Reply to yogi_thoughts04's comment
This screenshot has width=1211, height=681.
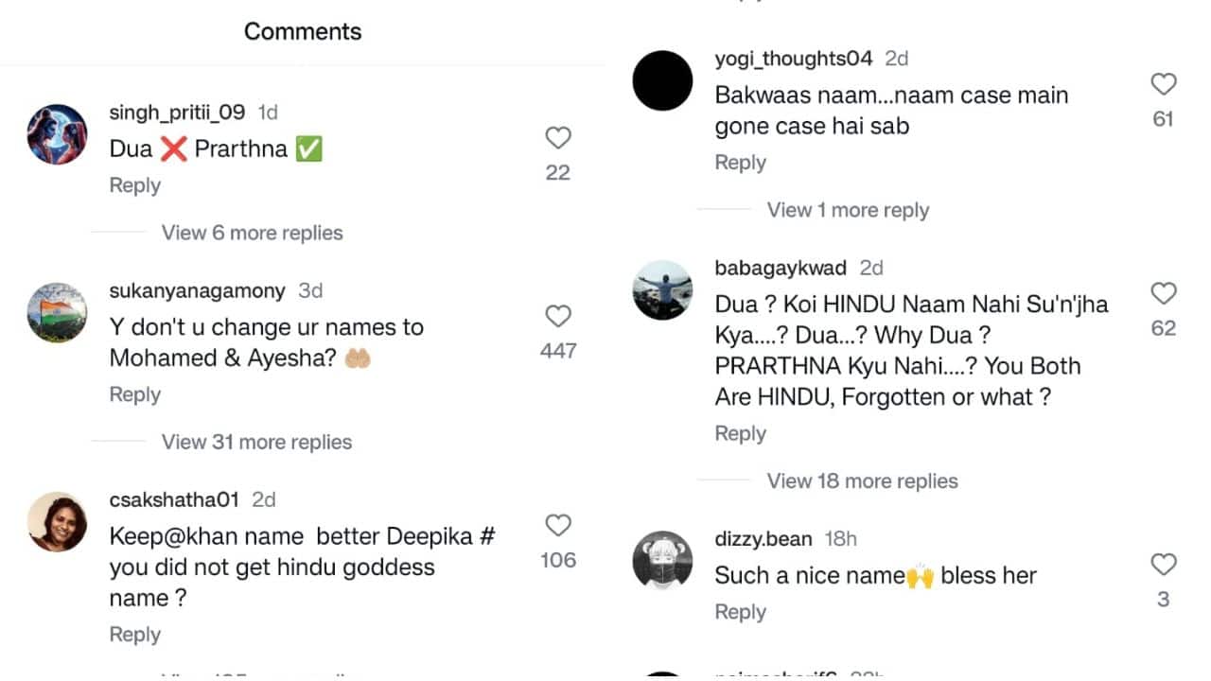click(740, 163)
